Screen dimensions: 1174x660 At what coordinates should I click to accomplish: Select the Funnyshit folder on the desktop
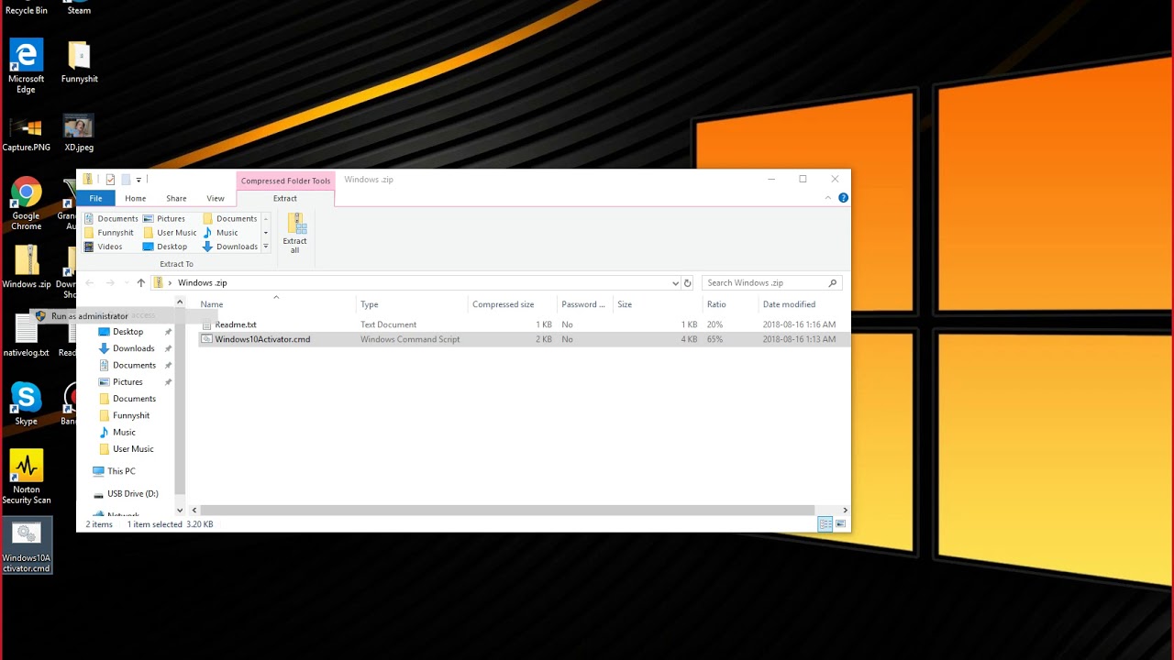click(x=79, y=62)
